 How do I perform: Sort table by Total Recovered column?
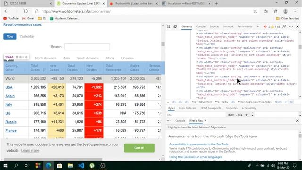pos(116,68)
